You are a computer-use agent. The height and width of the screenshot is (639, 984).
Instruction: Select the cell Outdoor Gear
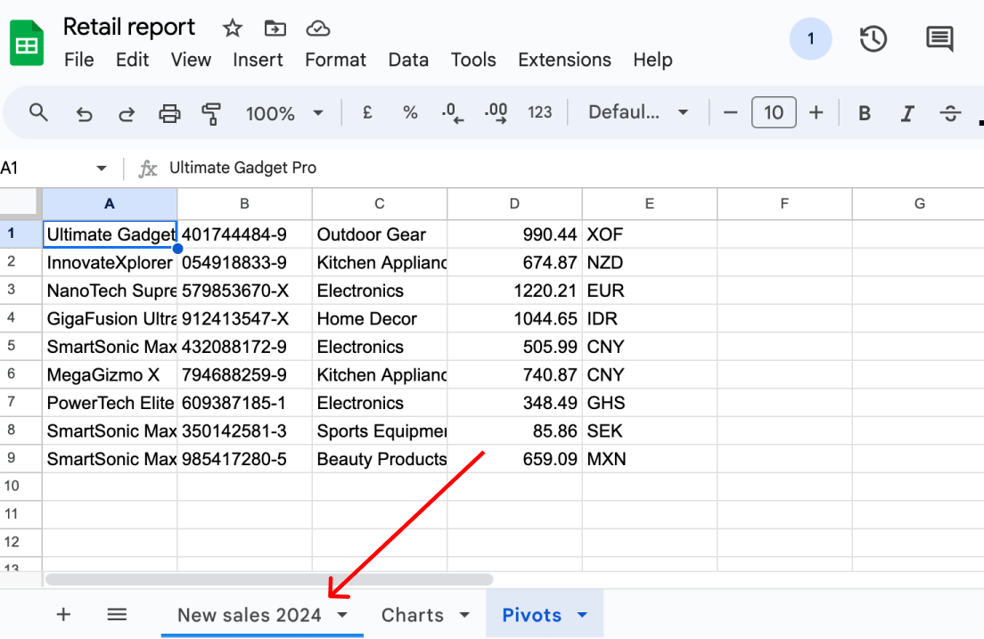tap(380, 234)
